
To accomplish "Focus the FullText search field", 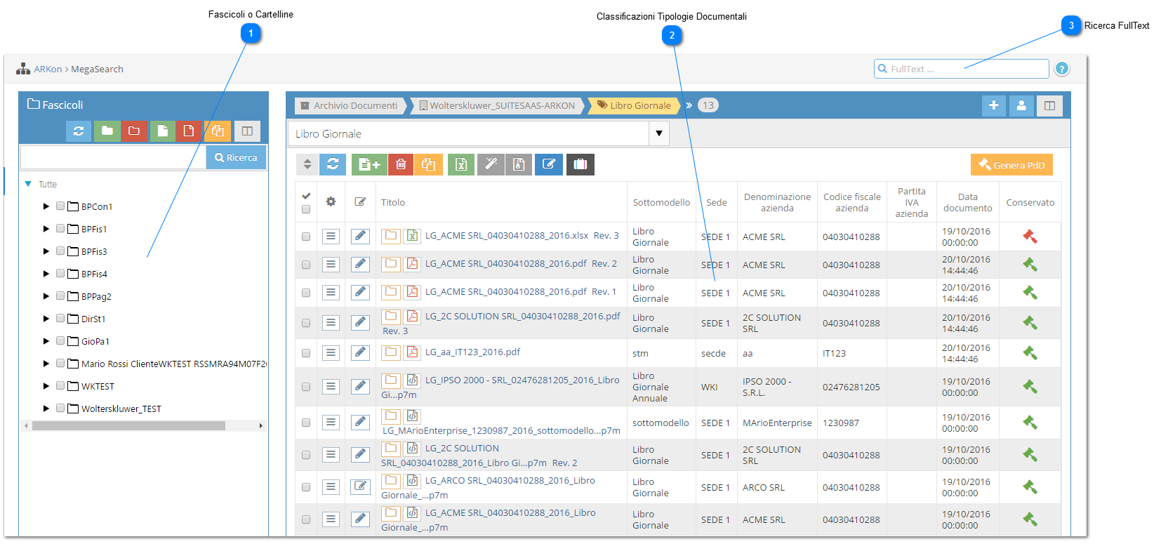I will [x=962, y=69].
